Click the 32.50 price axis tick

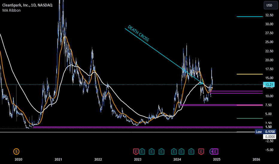click(269, 15)
